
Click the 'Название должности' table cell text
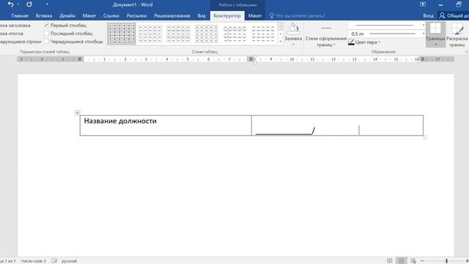[x=120, y=121]
